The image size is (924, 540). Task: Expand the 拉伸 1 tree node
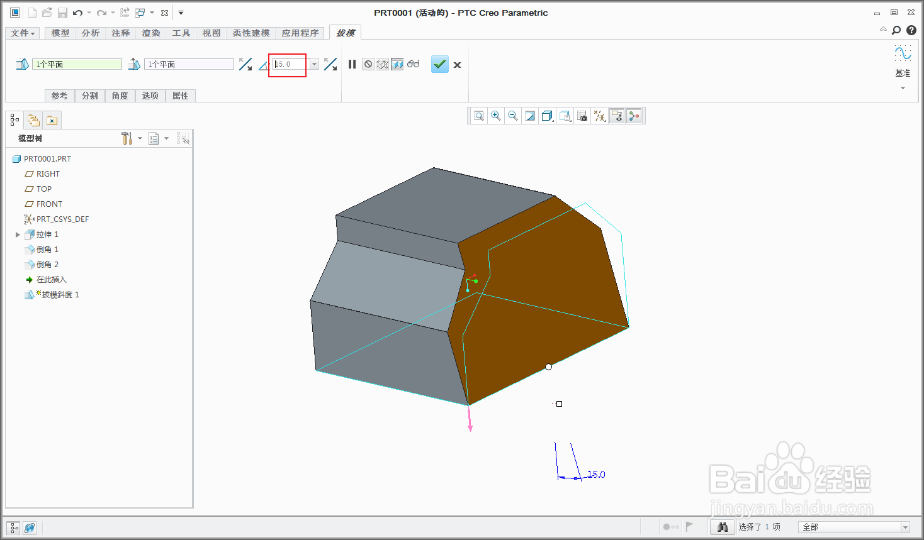[18, 234]
